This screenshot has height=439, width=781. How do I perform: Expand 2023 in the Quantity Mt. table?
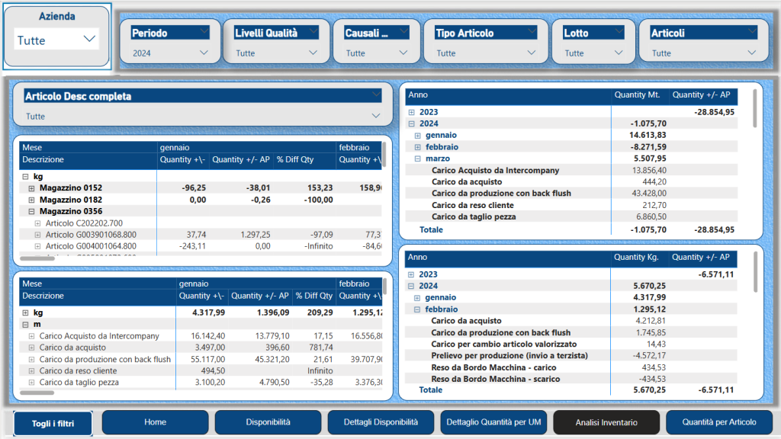pos(412,112)
